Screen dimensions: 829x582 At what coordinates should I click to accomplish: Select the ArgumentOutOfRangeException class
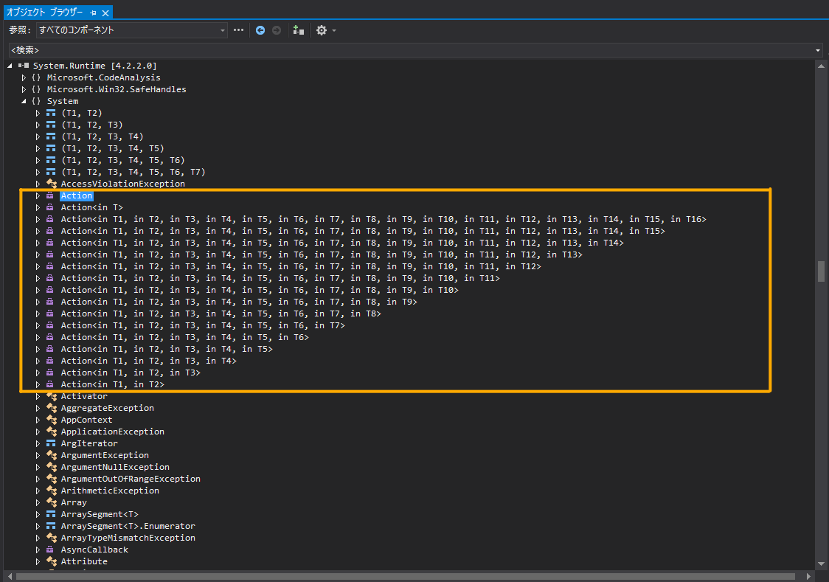point(131,479)
